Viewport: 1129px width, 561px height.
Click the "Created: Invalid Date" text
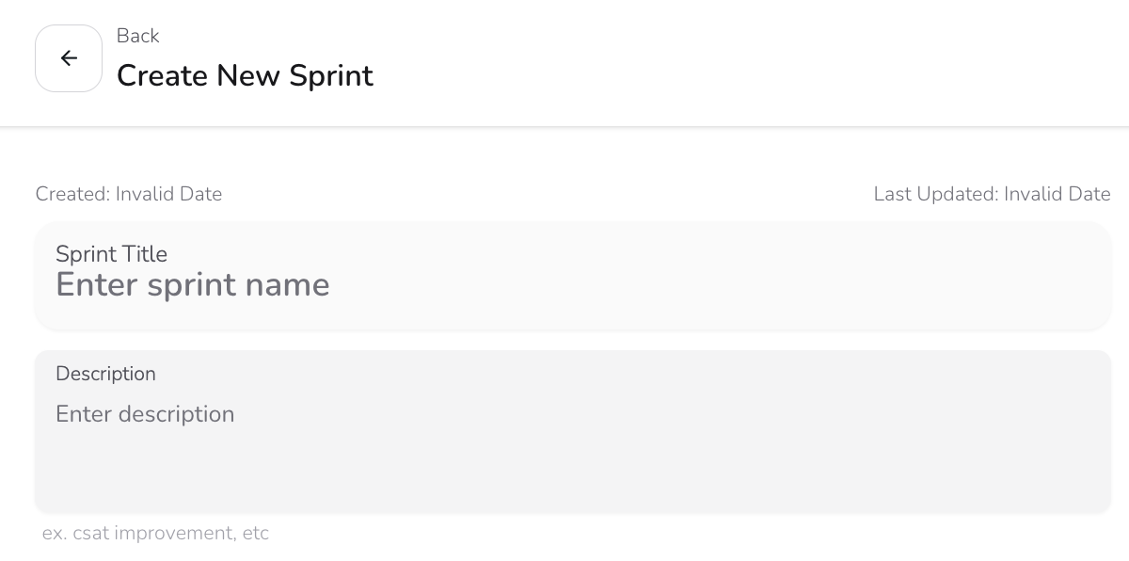coord(129,194)
